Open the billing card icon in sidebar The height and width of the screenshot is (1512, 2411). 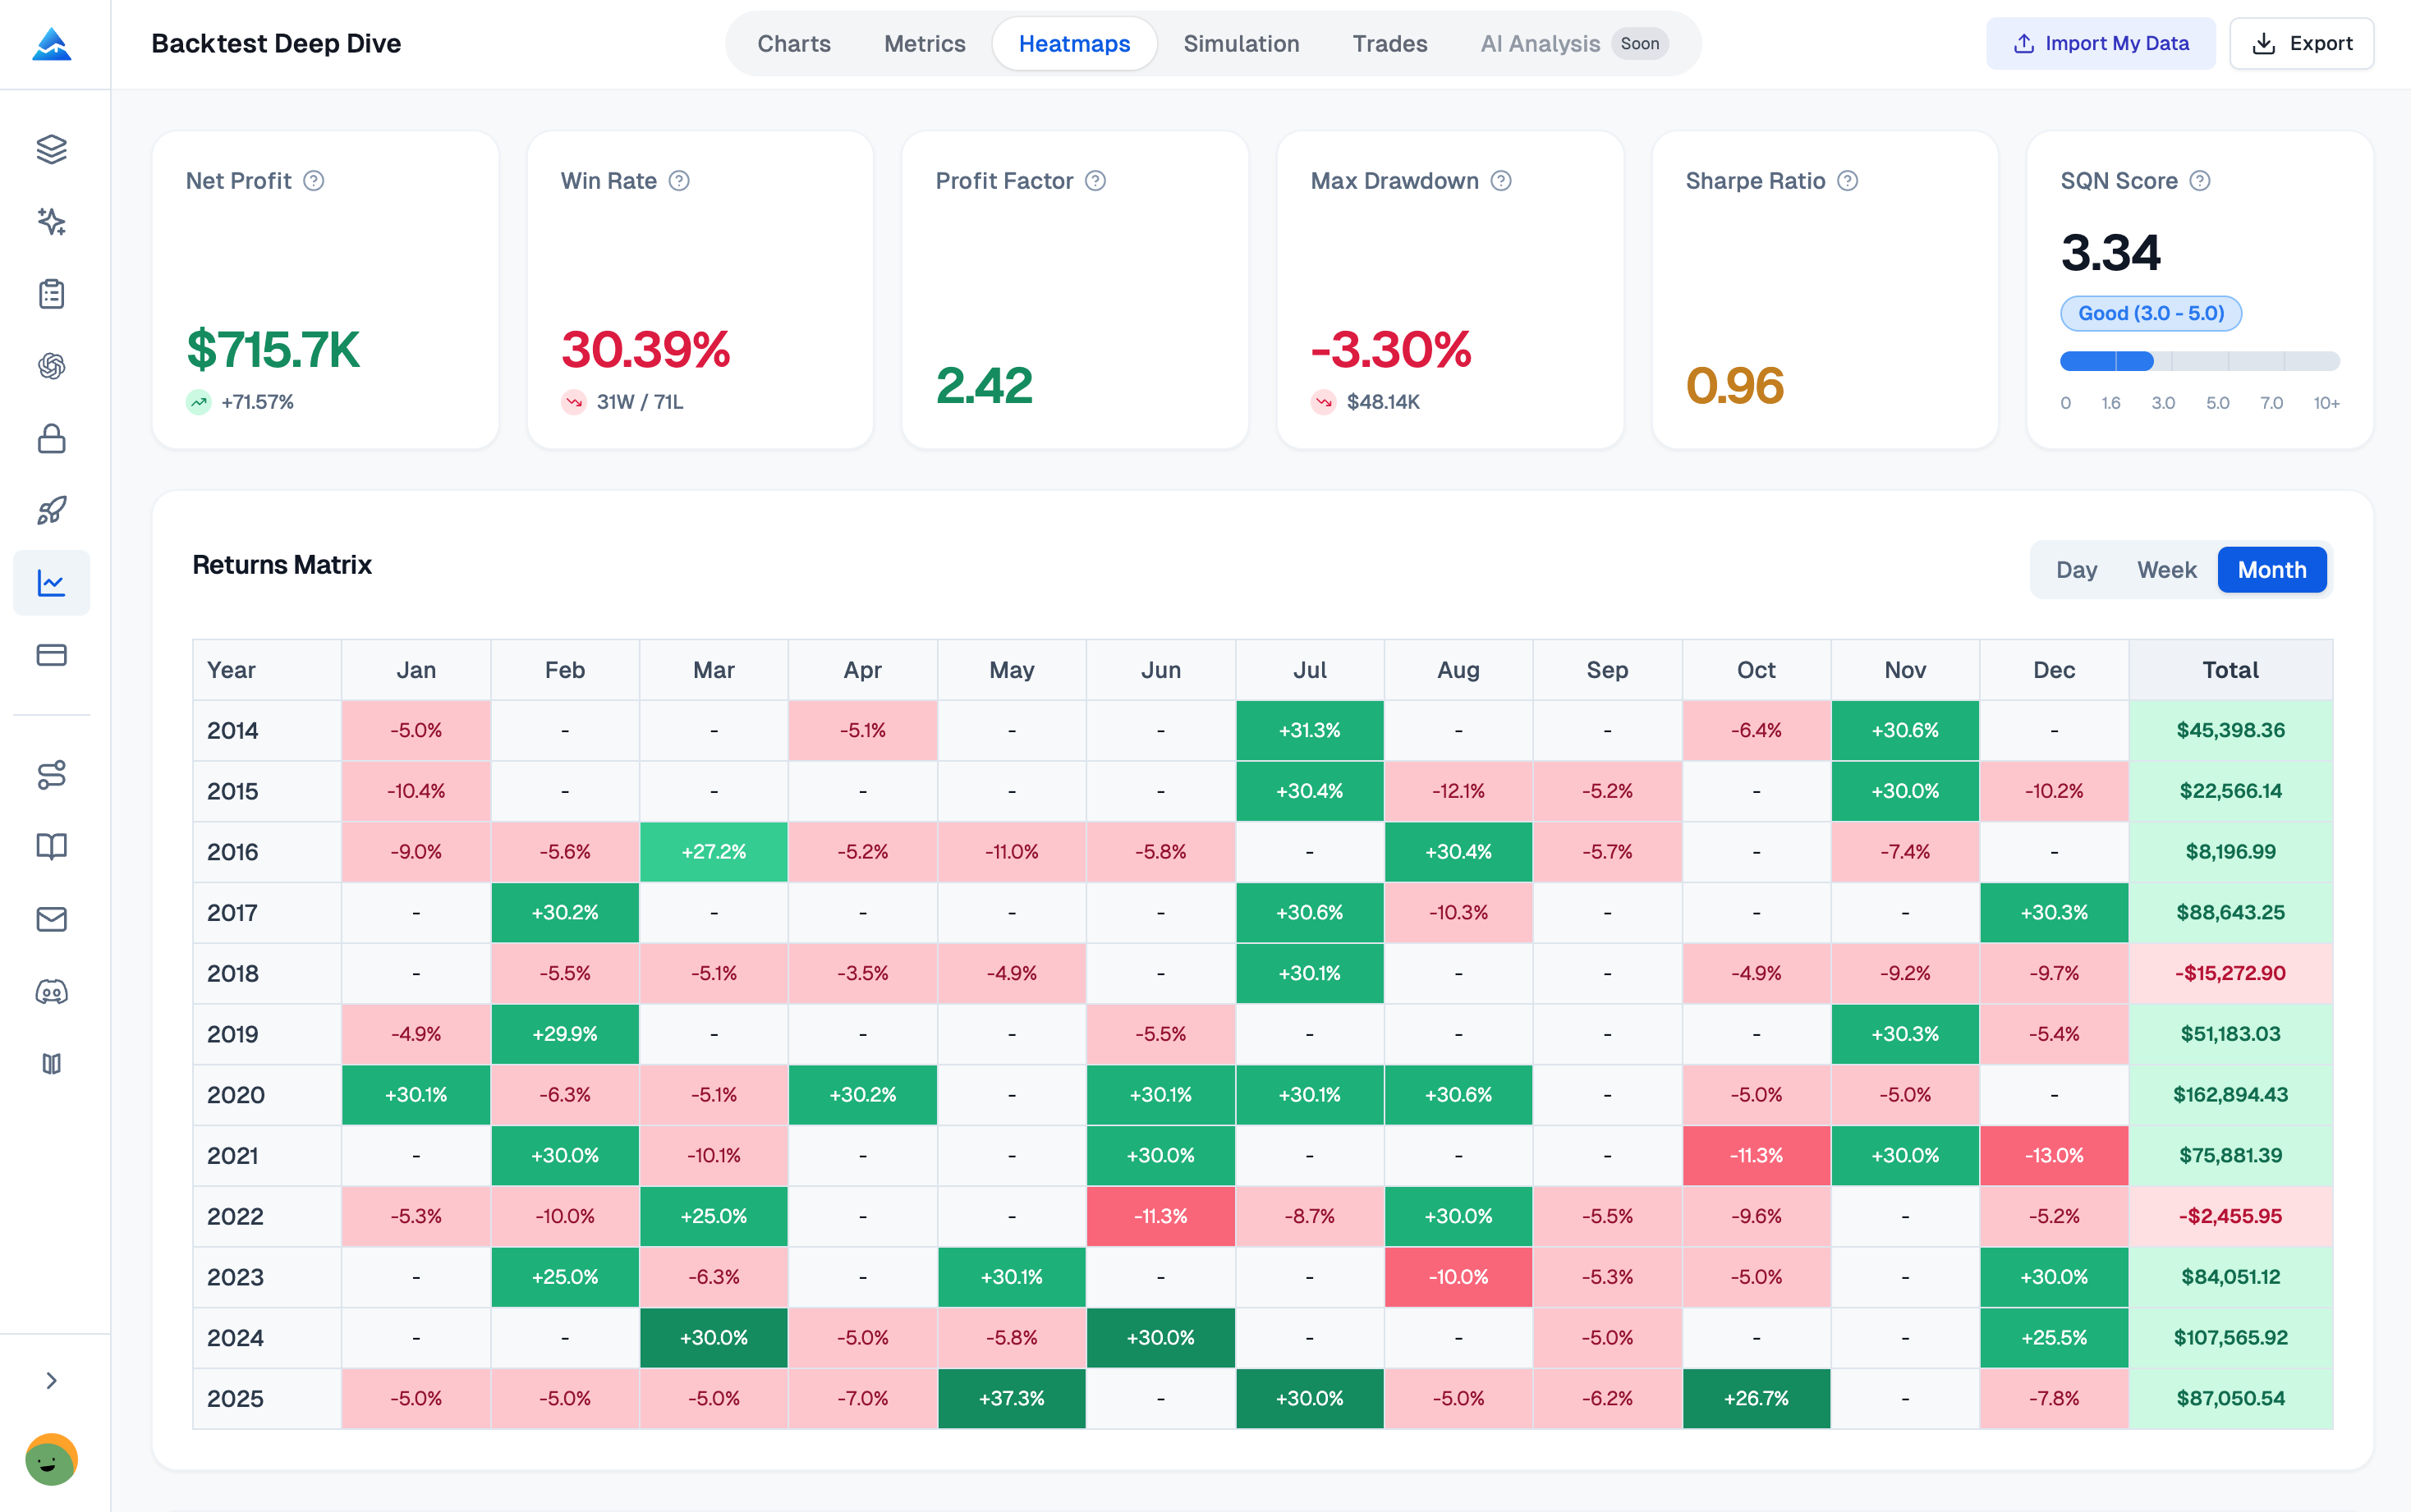click(x=51, y=655)
